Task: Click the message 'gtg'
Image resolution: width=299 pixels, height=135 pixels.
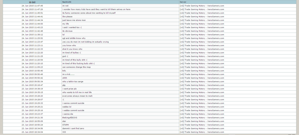Action: pyautogui.click(x=64, y=85)
